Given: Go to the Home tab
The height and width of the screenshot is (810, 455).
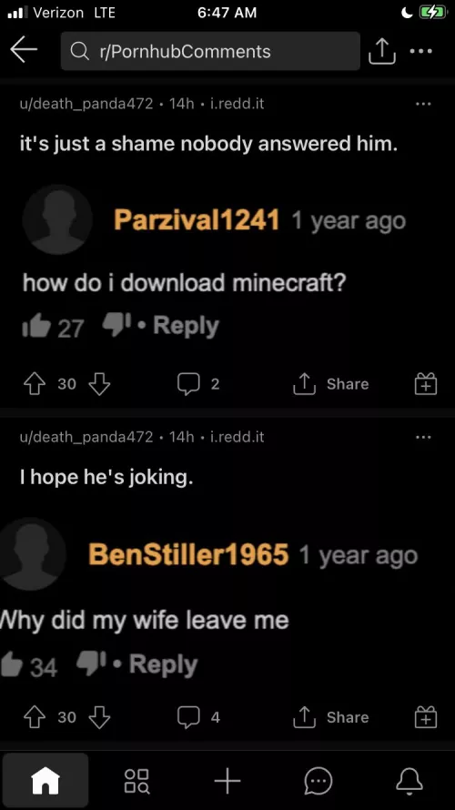Looking at the screenshot, I should coord(45,780).
